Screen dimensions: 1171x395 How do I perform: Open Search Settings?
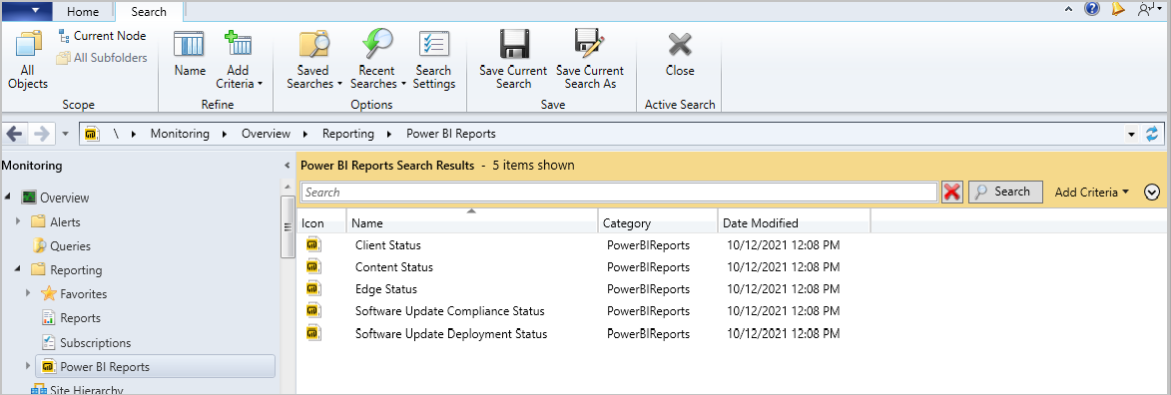434,60
